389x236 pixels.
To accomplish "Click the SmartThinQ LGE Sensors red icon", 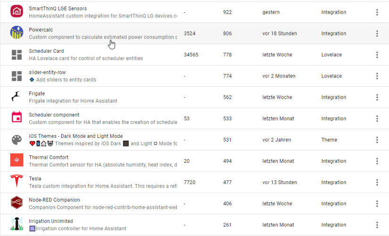I will pos(17,12).
